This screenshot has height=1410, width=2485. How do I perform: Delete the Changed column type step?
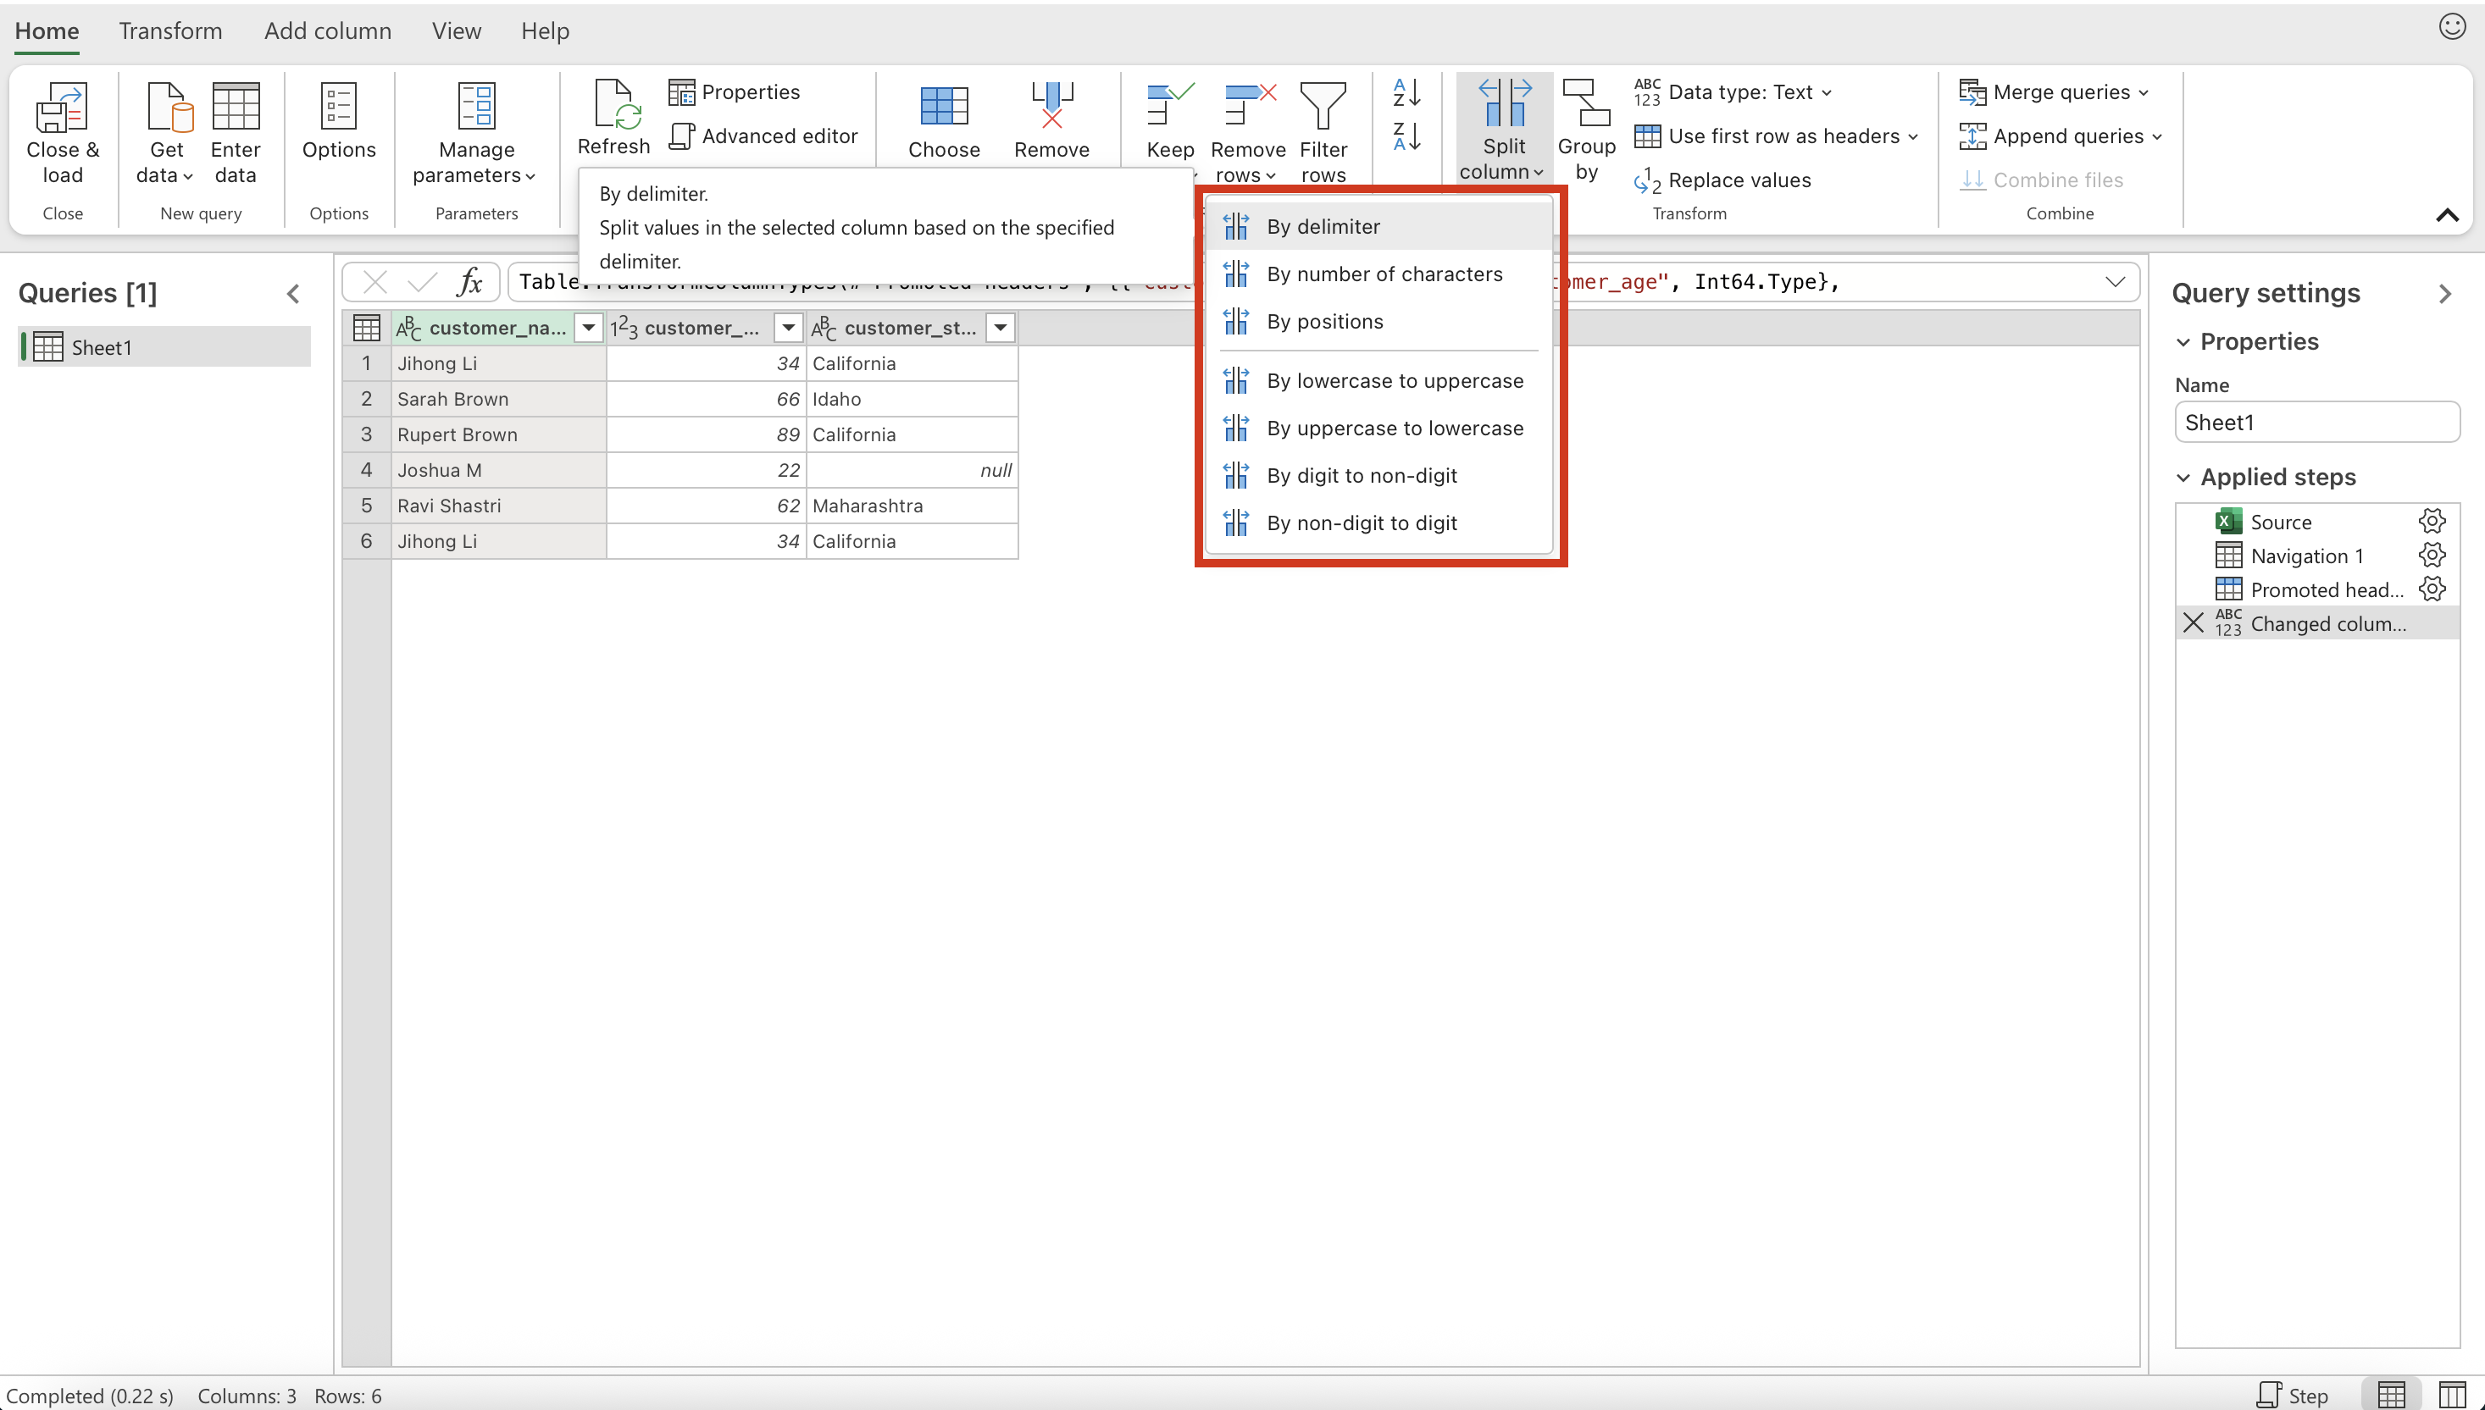[2194, 622]
